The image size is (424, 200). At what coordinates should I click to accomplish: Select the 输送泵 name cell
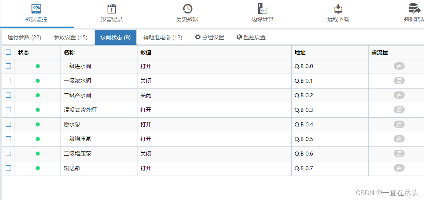point(99,169)
